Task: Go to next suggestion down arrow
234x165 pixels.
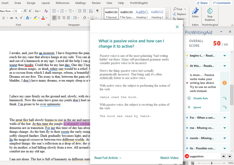Action: pyautogui.click(x=230, y=157)
